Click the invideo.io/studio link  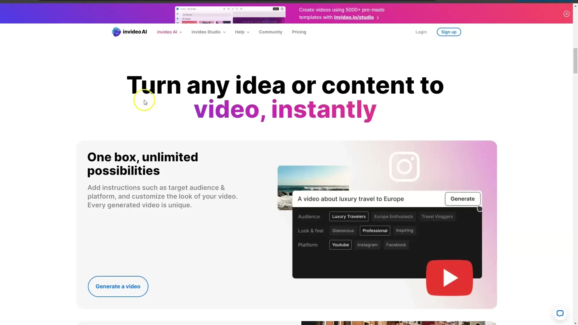point(354,17)
